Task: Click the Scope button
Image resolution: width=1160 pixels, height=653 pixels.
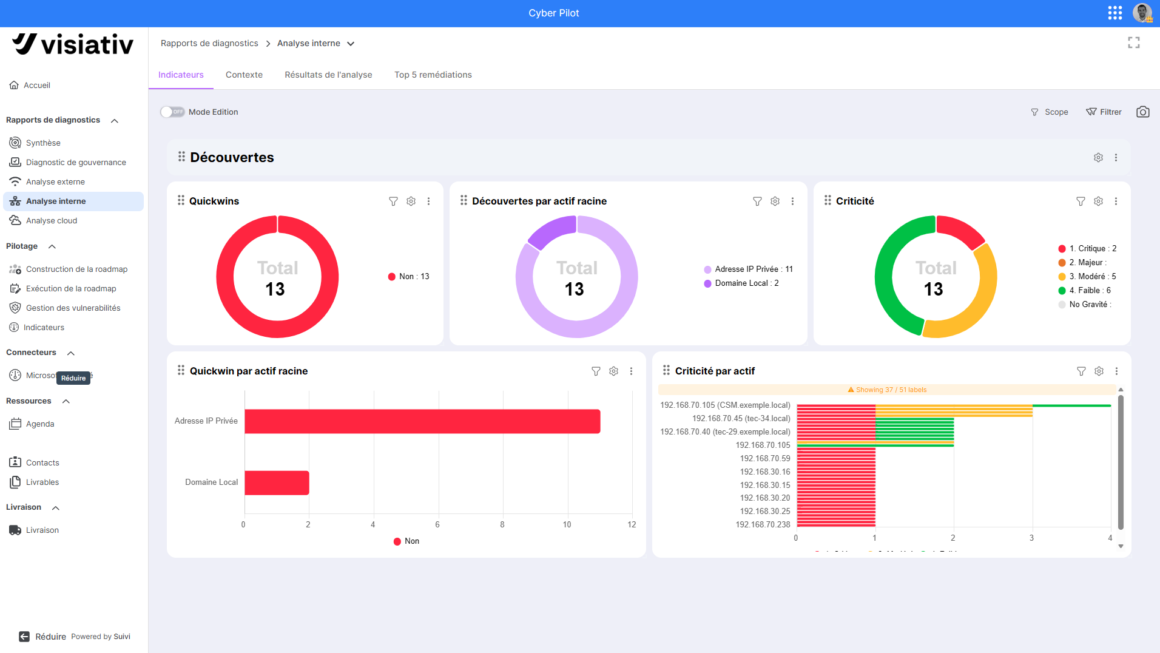Action: pyautogui.click(x=1050, y=112)
